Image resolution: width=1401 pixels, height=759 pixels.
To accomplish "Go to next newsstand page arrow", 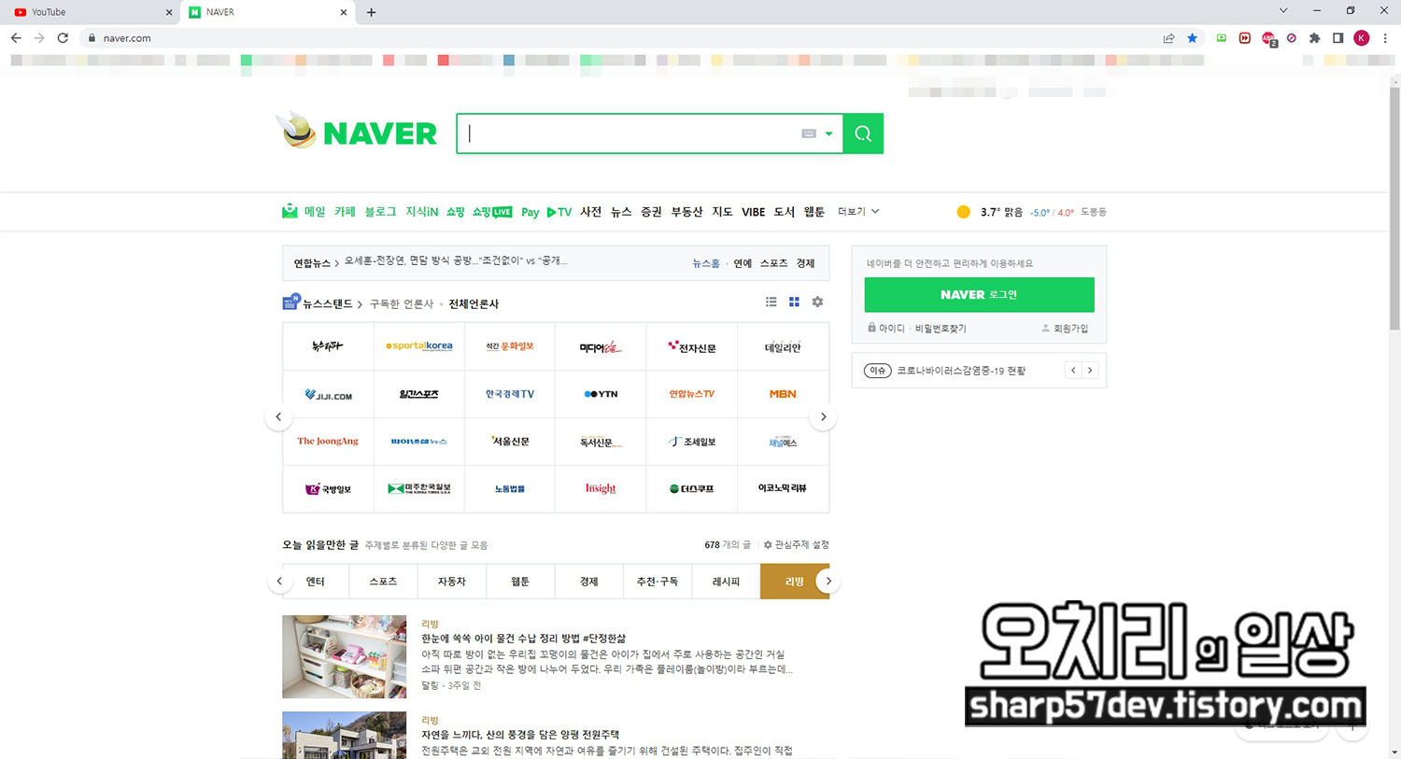I will 823,416.
